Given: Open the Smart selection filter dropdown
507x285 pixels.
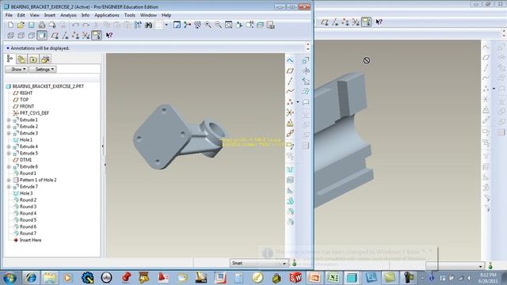Looking at the screenshot, I should [259, 263].
